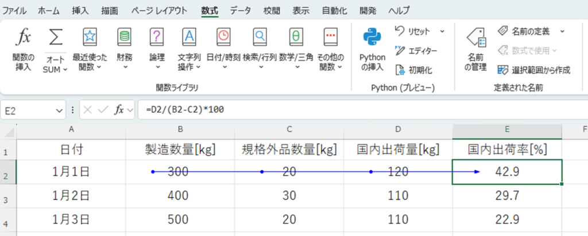
Task: Open the 論理 functions icon
Action: (157, 38)
